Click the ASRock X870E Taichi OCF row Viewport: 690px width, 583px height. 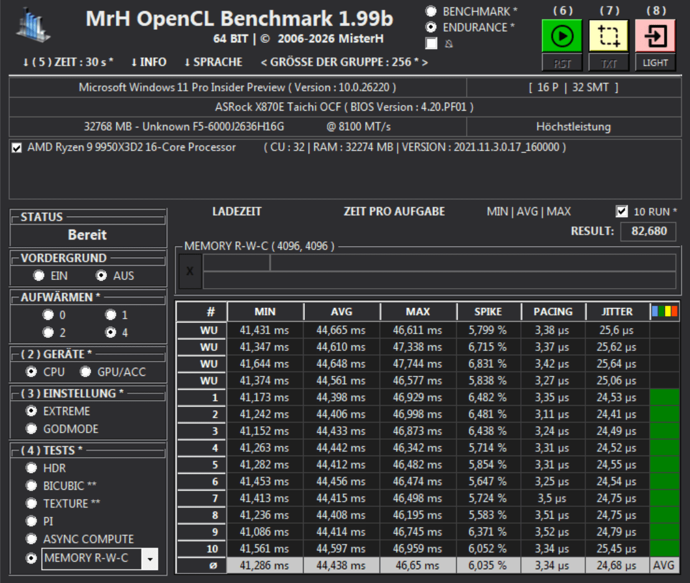point(345,107)
